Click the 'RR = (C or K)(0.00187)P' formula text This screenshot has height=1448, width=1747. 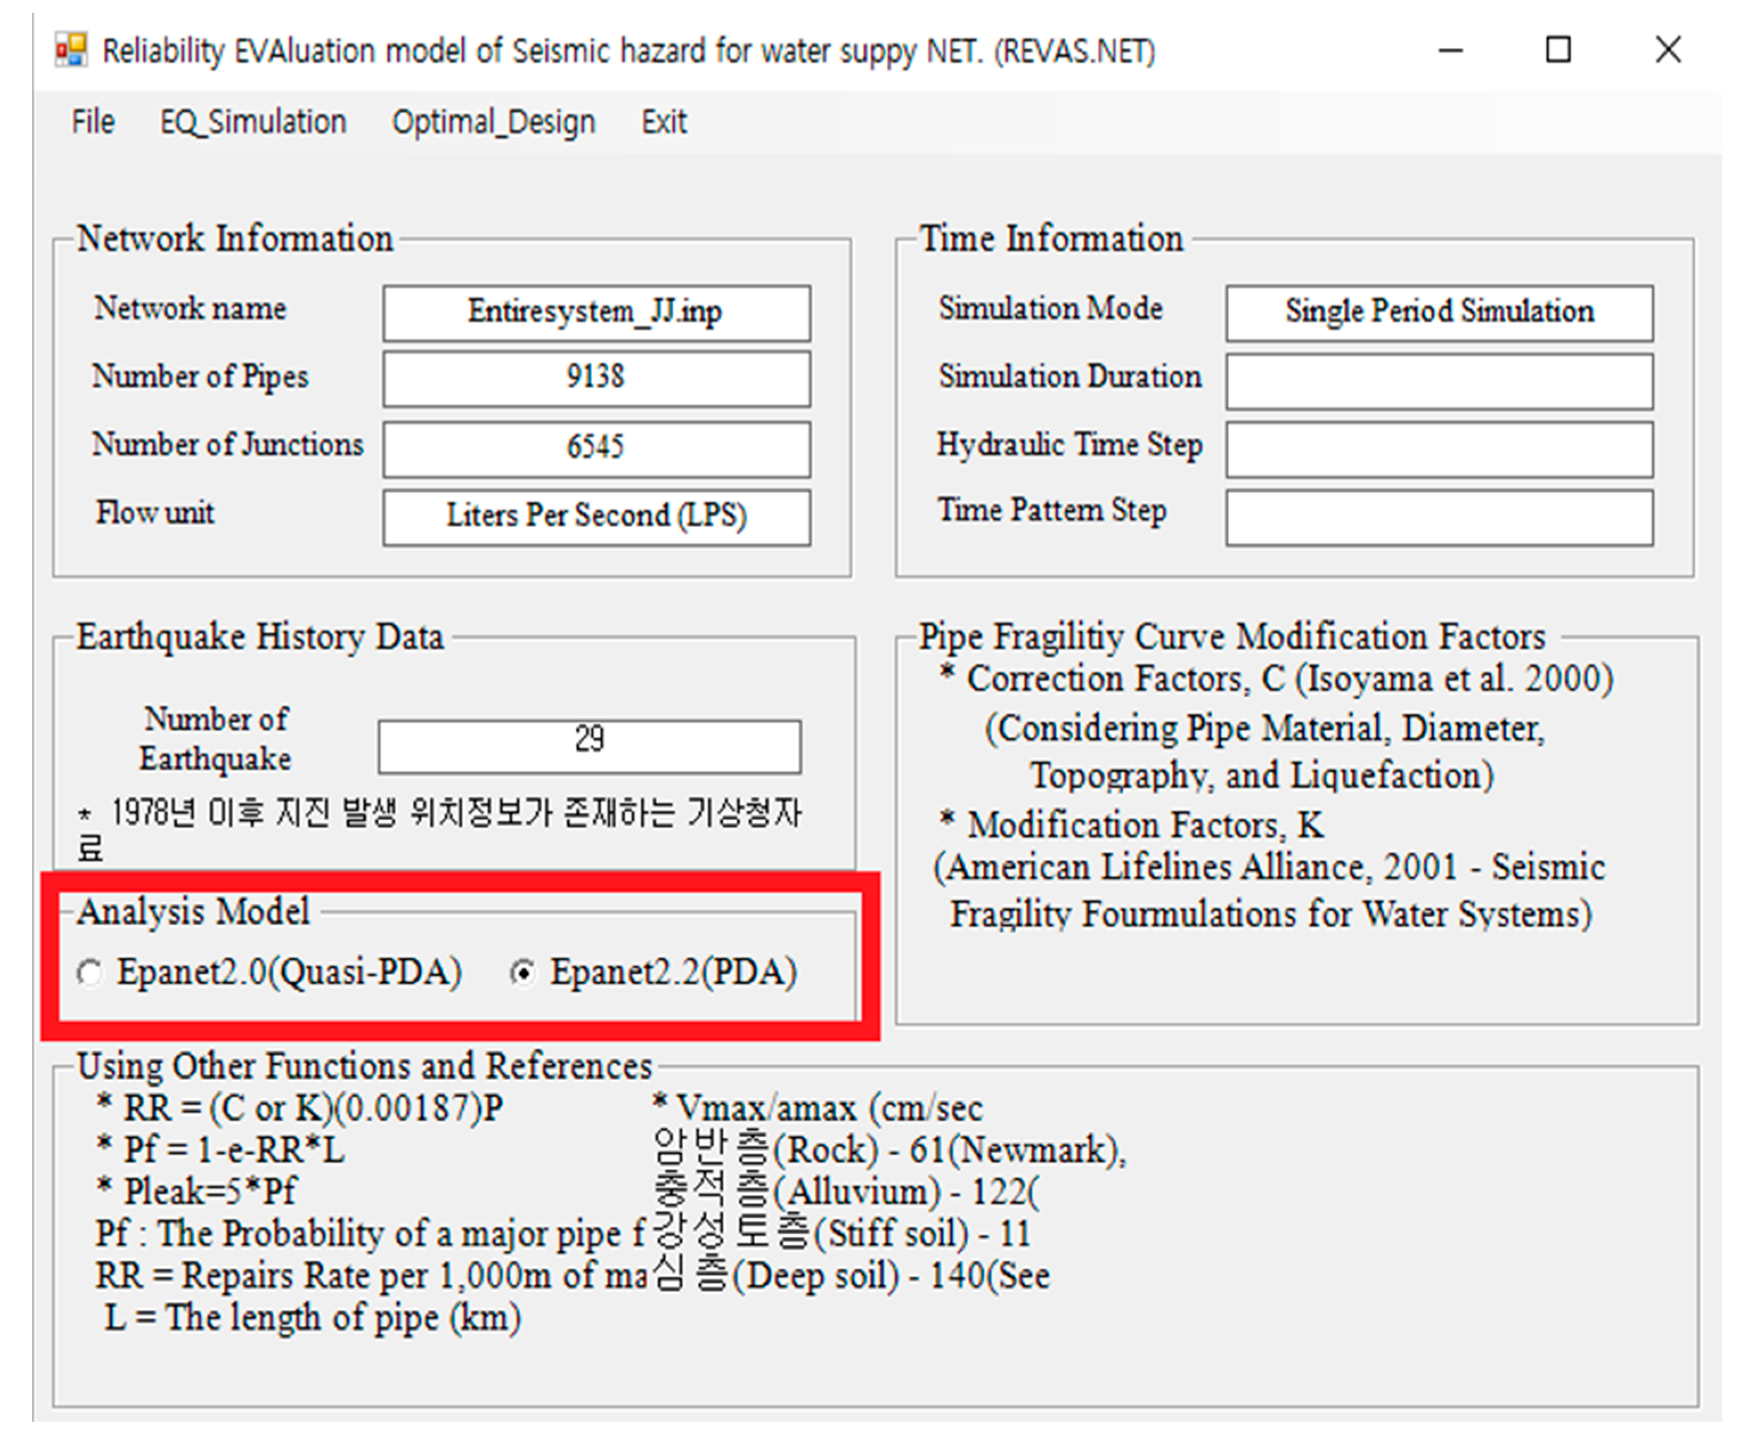click(x=300, y=1108)
